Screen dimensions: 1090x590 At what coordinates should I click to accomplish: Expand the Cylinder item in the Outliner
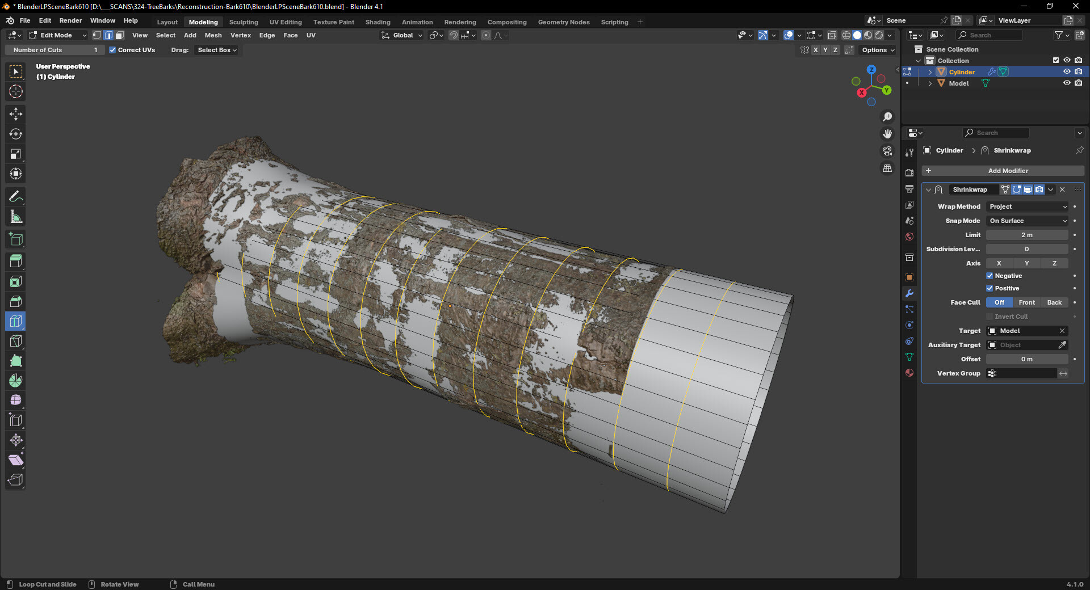coord(930,72)
